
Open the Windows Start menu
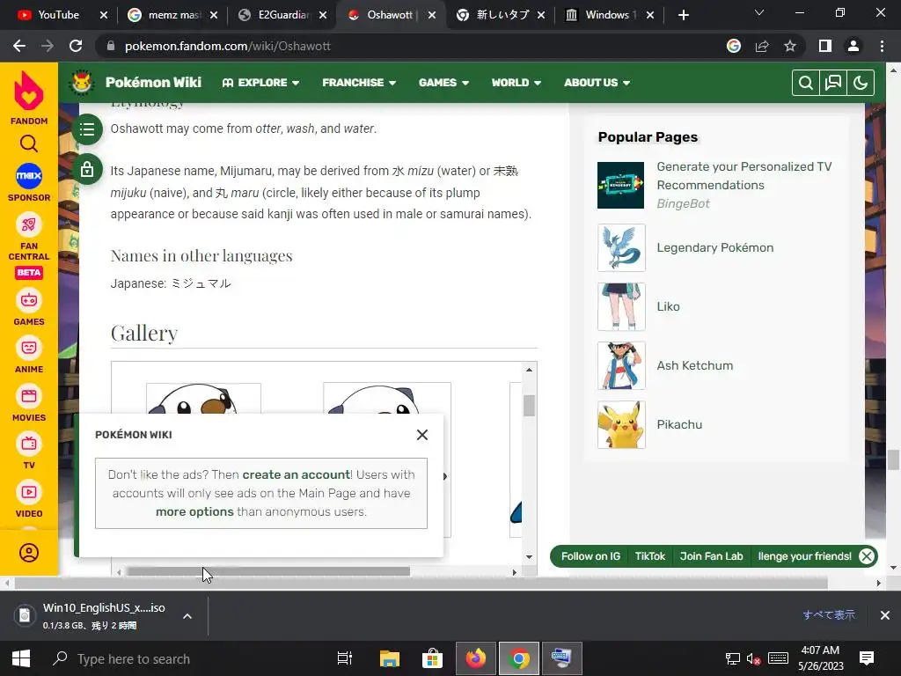(x=21, y=658)
